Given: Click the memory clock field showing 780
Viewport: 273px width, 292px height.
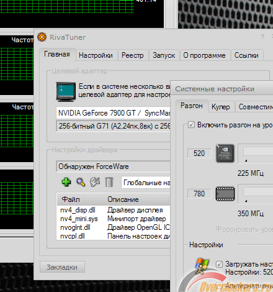Looking at the screenshot, I should 199,194.
